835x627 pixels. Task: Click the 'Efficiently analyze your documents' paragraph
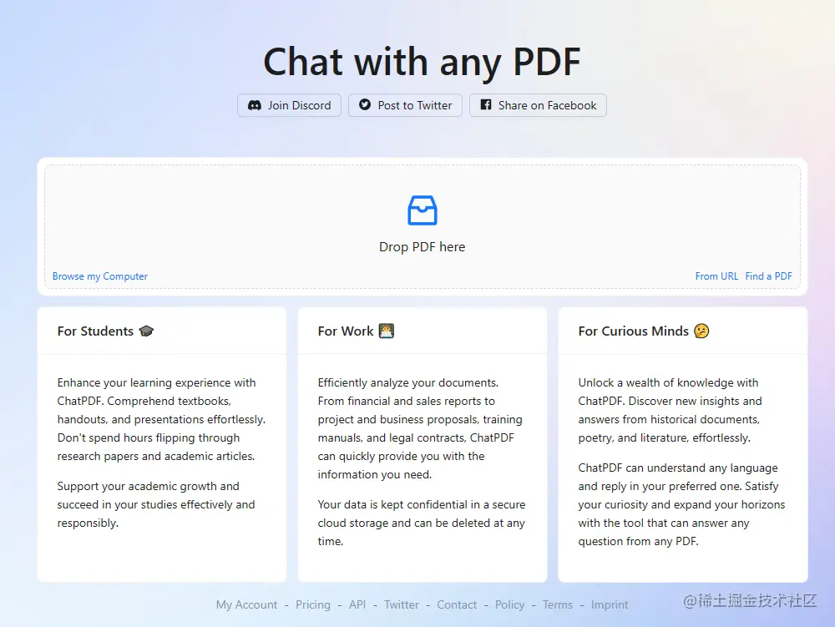(420, 428)
